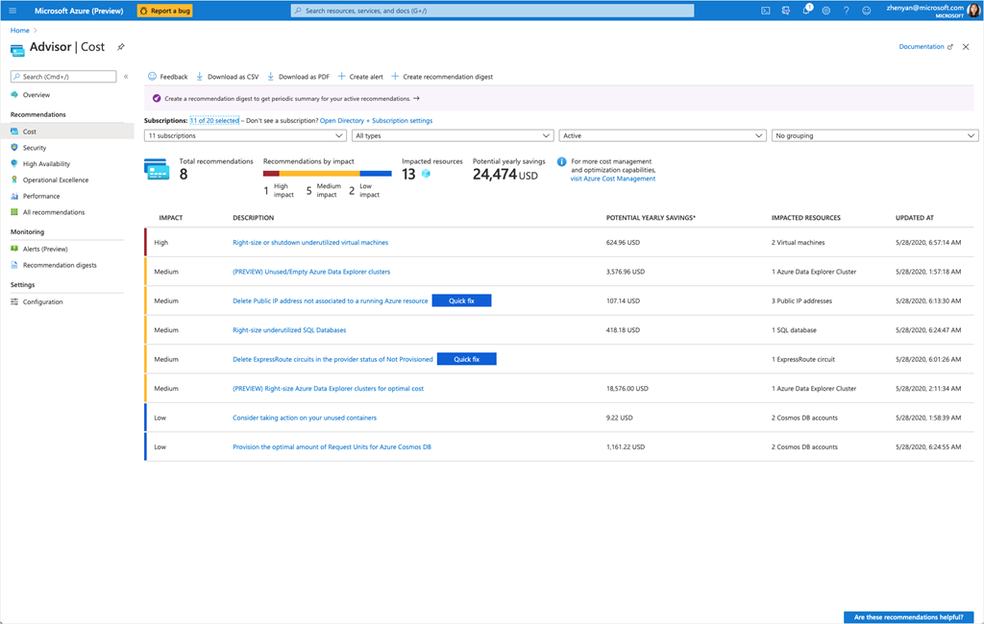Click the UPDATED AT column header

(915, 218)
